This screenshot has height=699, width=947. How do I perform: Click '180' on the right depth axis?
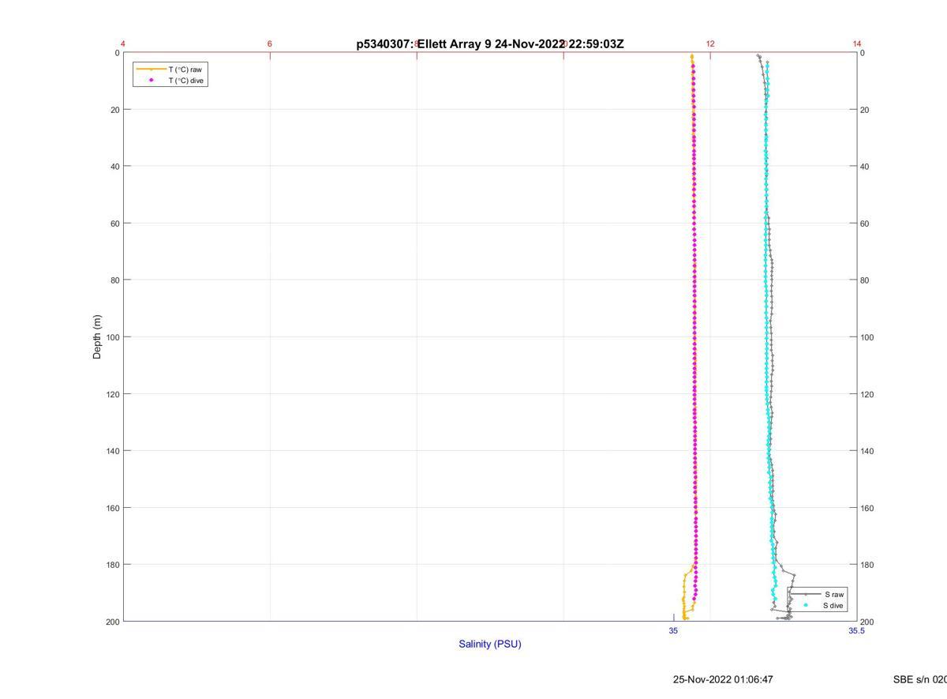coord(867,565)
